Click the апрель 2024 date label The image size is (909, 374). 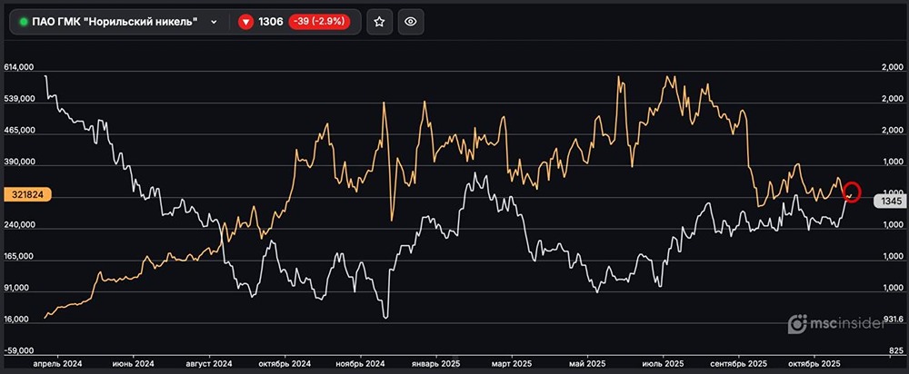(57, 364)
